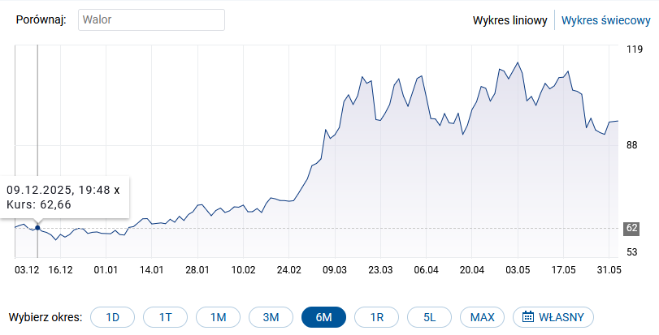Open the WŁASNY custom date range
This screenshot has width=659, height=335.
click(x=553, y=317)
